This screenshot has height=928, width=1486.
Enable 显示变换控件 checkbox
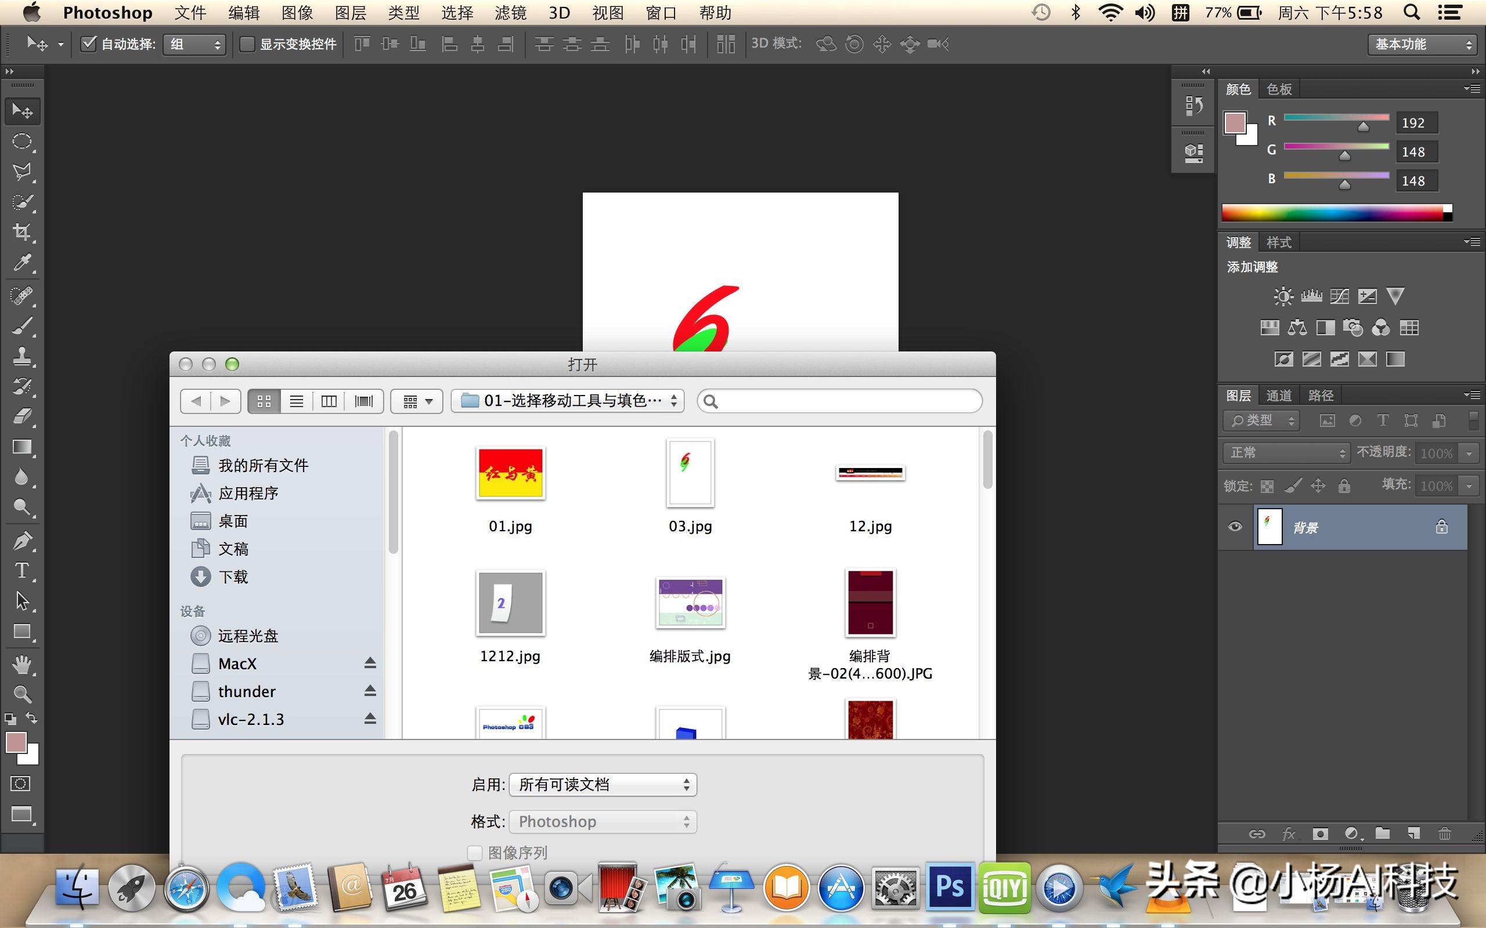pyautogui.click(x=247, y=43)
